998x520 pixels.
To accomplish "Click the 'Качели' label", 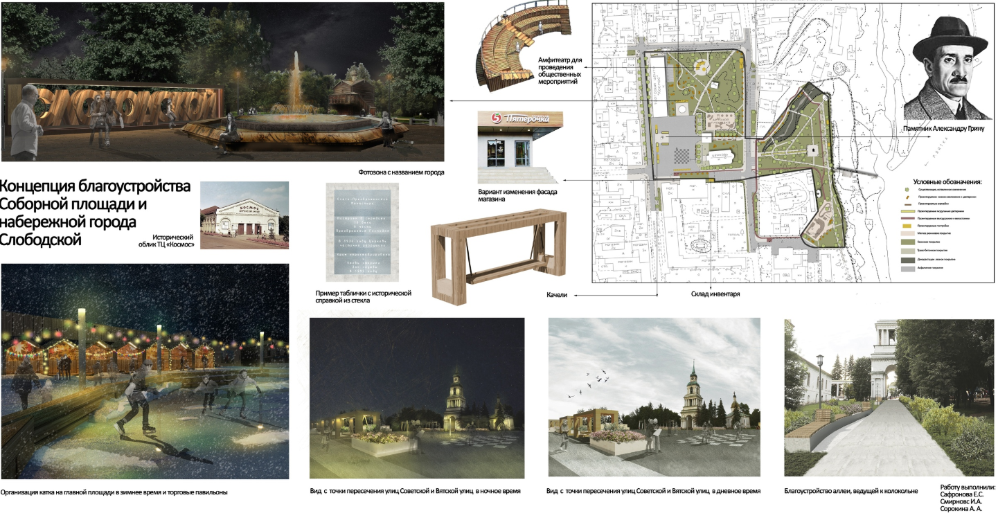I will (556, 295).
